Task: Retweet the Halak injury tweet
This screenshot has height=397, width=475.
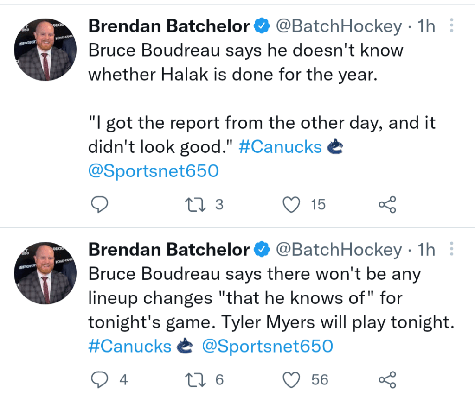Action: pos(195,205)
